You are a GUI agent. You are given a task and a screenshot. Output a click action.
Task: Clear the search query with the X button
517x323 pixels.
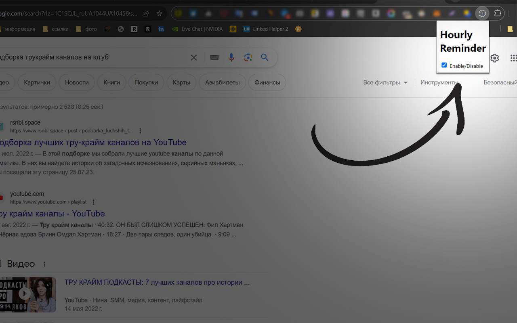pyautogui.click(x=193, y=57)
